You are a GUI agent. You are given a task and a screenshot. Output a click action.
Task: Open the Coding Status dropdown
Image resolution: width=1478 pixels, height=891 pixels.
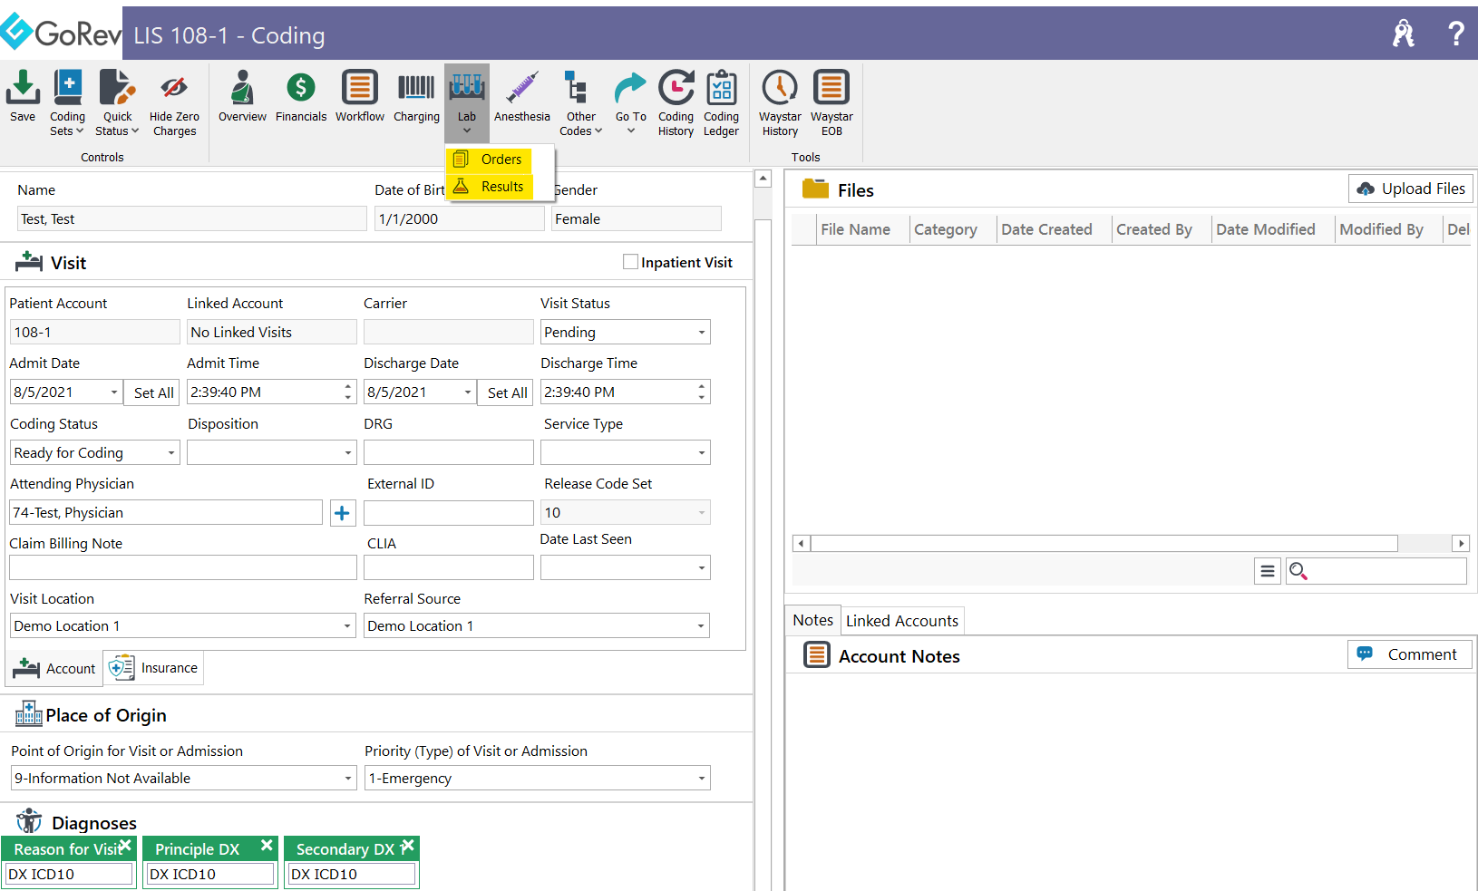click(x=170, y=453)
